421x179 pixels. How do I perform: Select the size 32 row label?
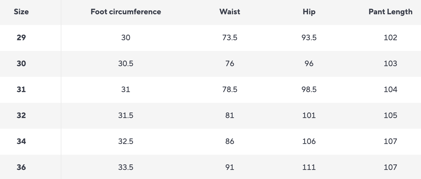21,115
